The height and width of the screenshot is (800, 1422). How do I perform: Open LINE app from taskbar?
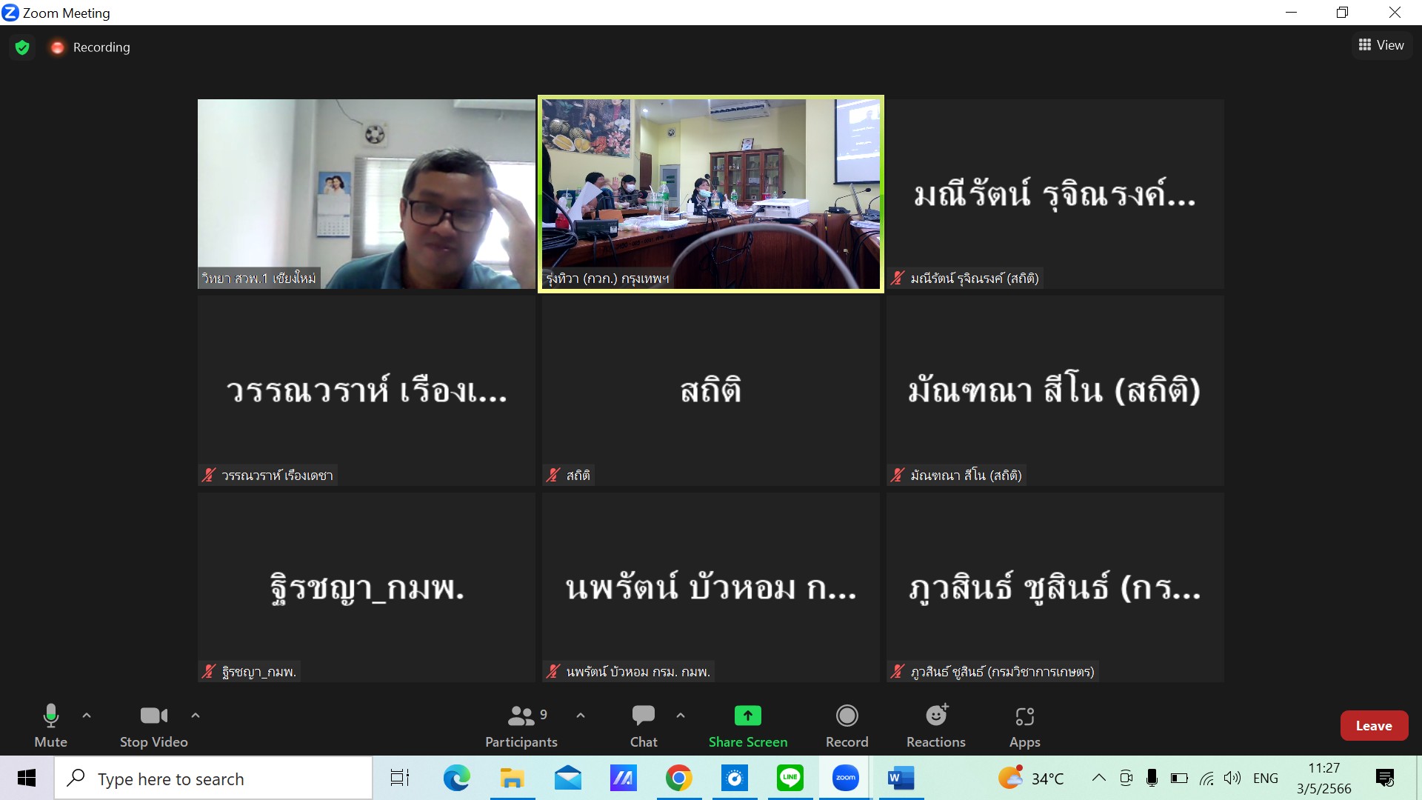pyautogui.click(x=790, y=779)
